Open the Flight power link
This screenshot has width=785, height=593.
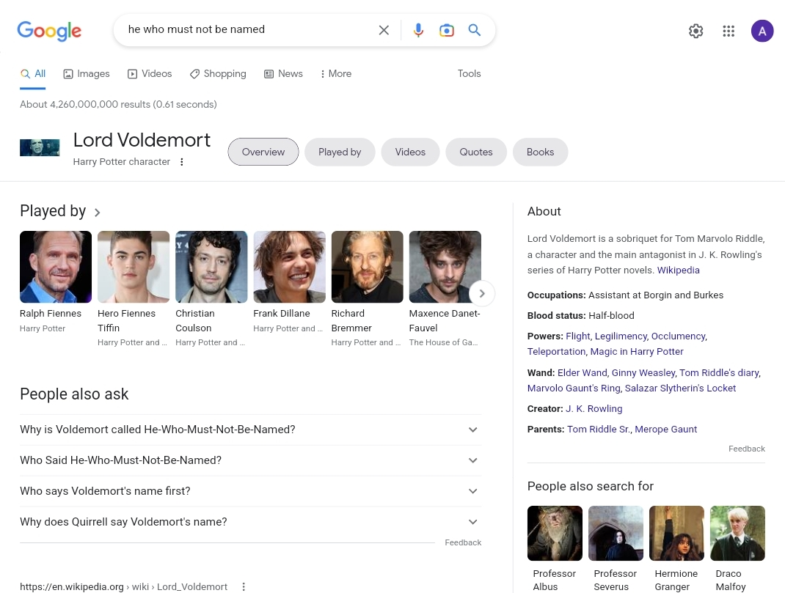pyautogui.click(x=577, y=336)
